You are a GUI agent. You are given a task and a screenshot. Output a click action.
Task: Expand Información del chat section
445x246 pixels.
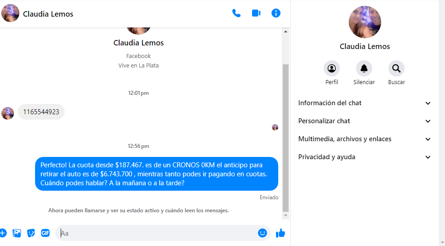point(365,103)
